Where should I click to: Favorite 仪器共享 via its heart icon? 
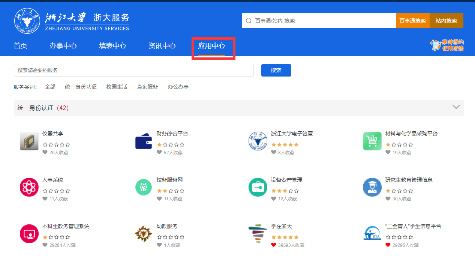pos(45,153)
